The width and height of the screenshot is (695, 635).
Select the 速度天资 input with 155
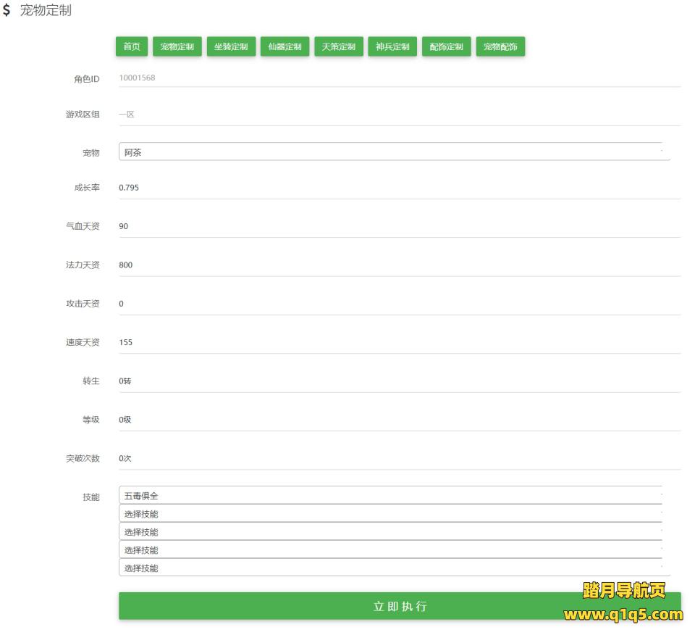398,342
